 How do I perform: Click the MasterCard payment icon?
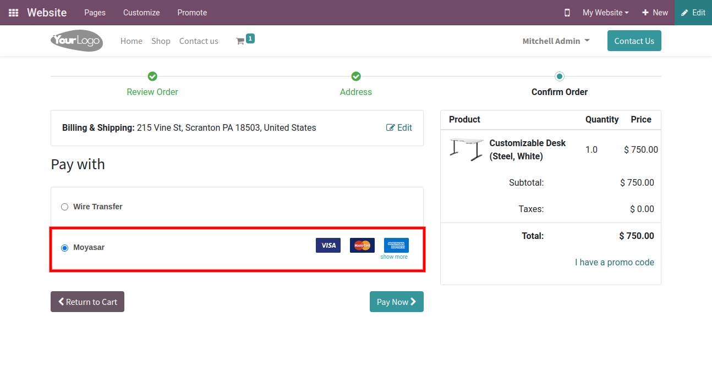[362, 245]
